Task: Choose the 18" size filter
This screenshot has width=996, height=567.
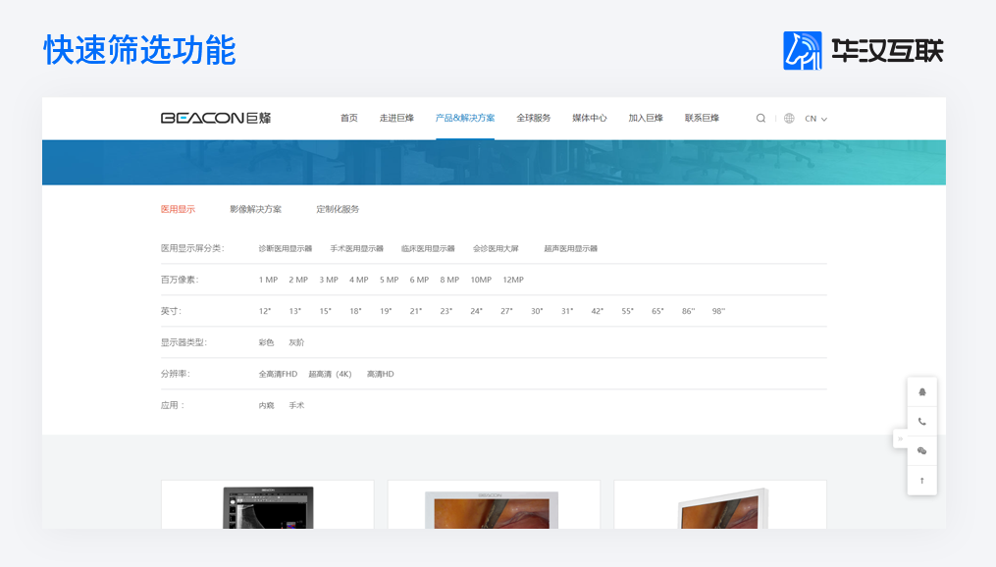Action: [x=355, y=311]
